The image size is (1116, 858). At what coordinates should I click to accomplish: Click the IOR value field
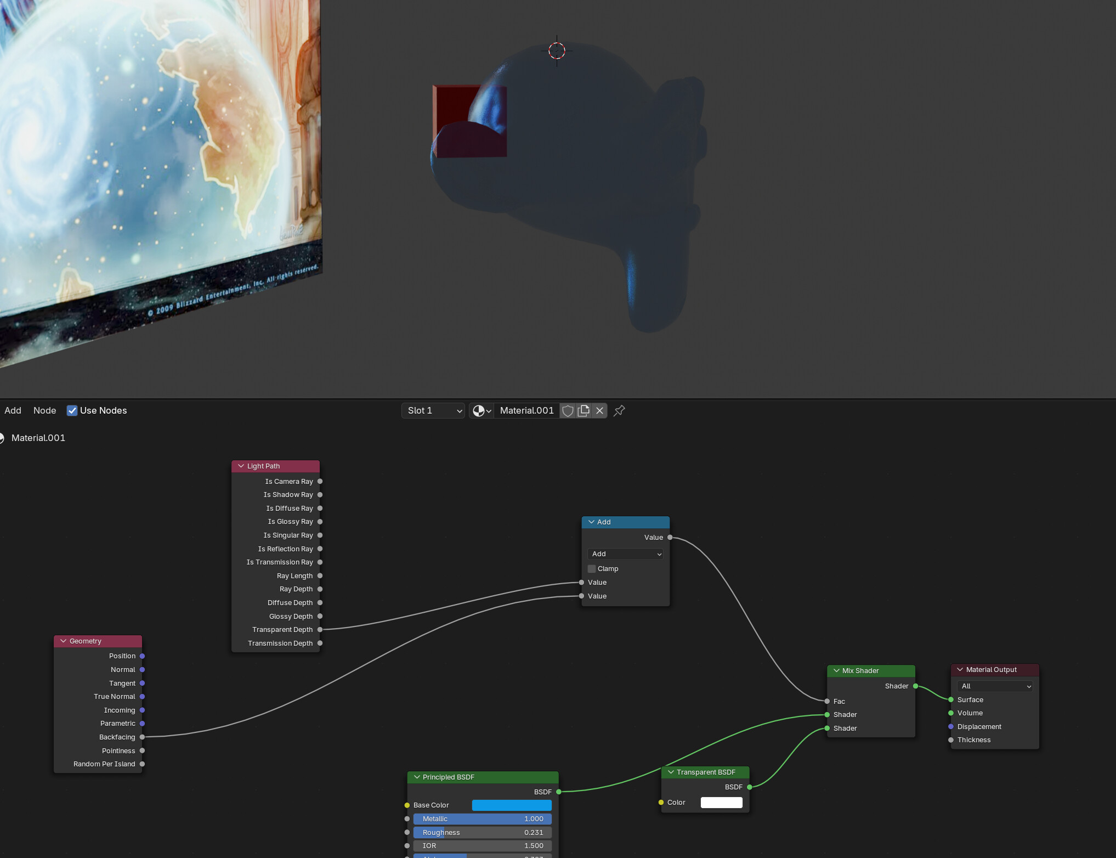[483, 846]
